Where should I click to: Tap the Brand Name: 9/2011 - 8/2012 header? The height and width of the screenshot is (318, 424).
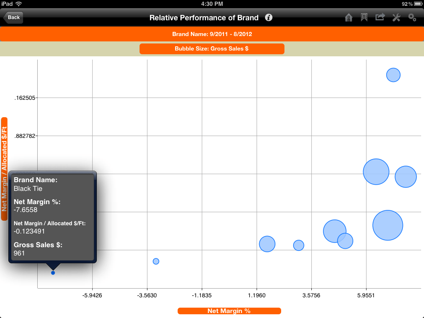tap(212, 34)
